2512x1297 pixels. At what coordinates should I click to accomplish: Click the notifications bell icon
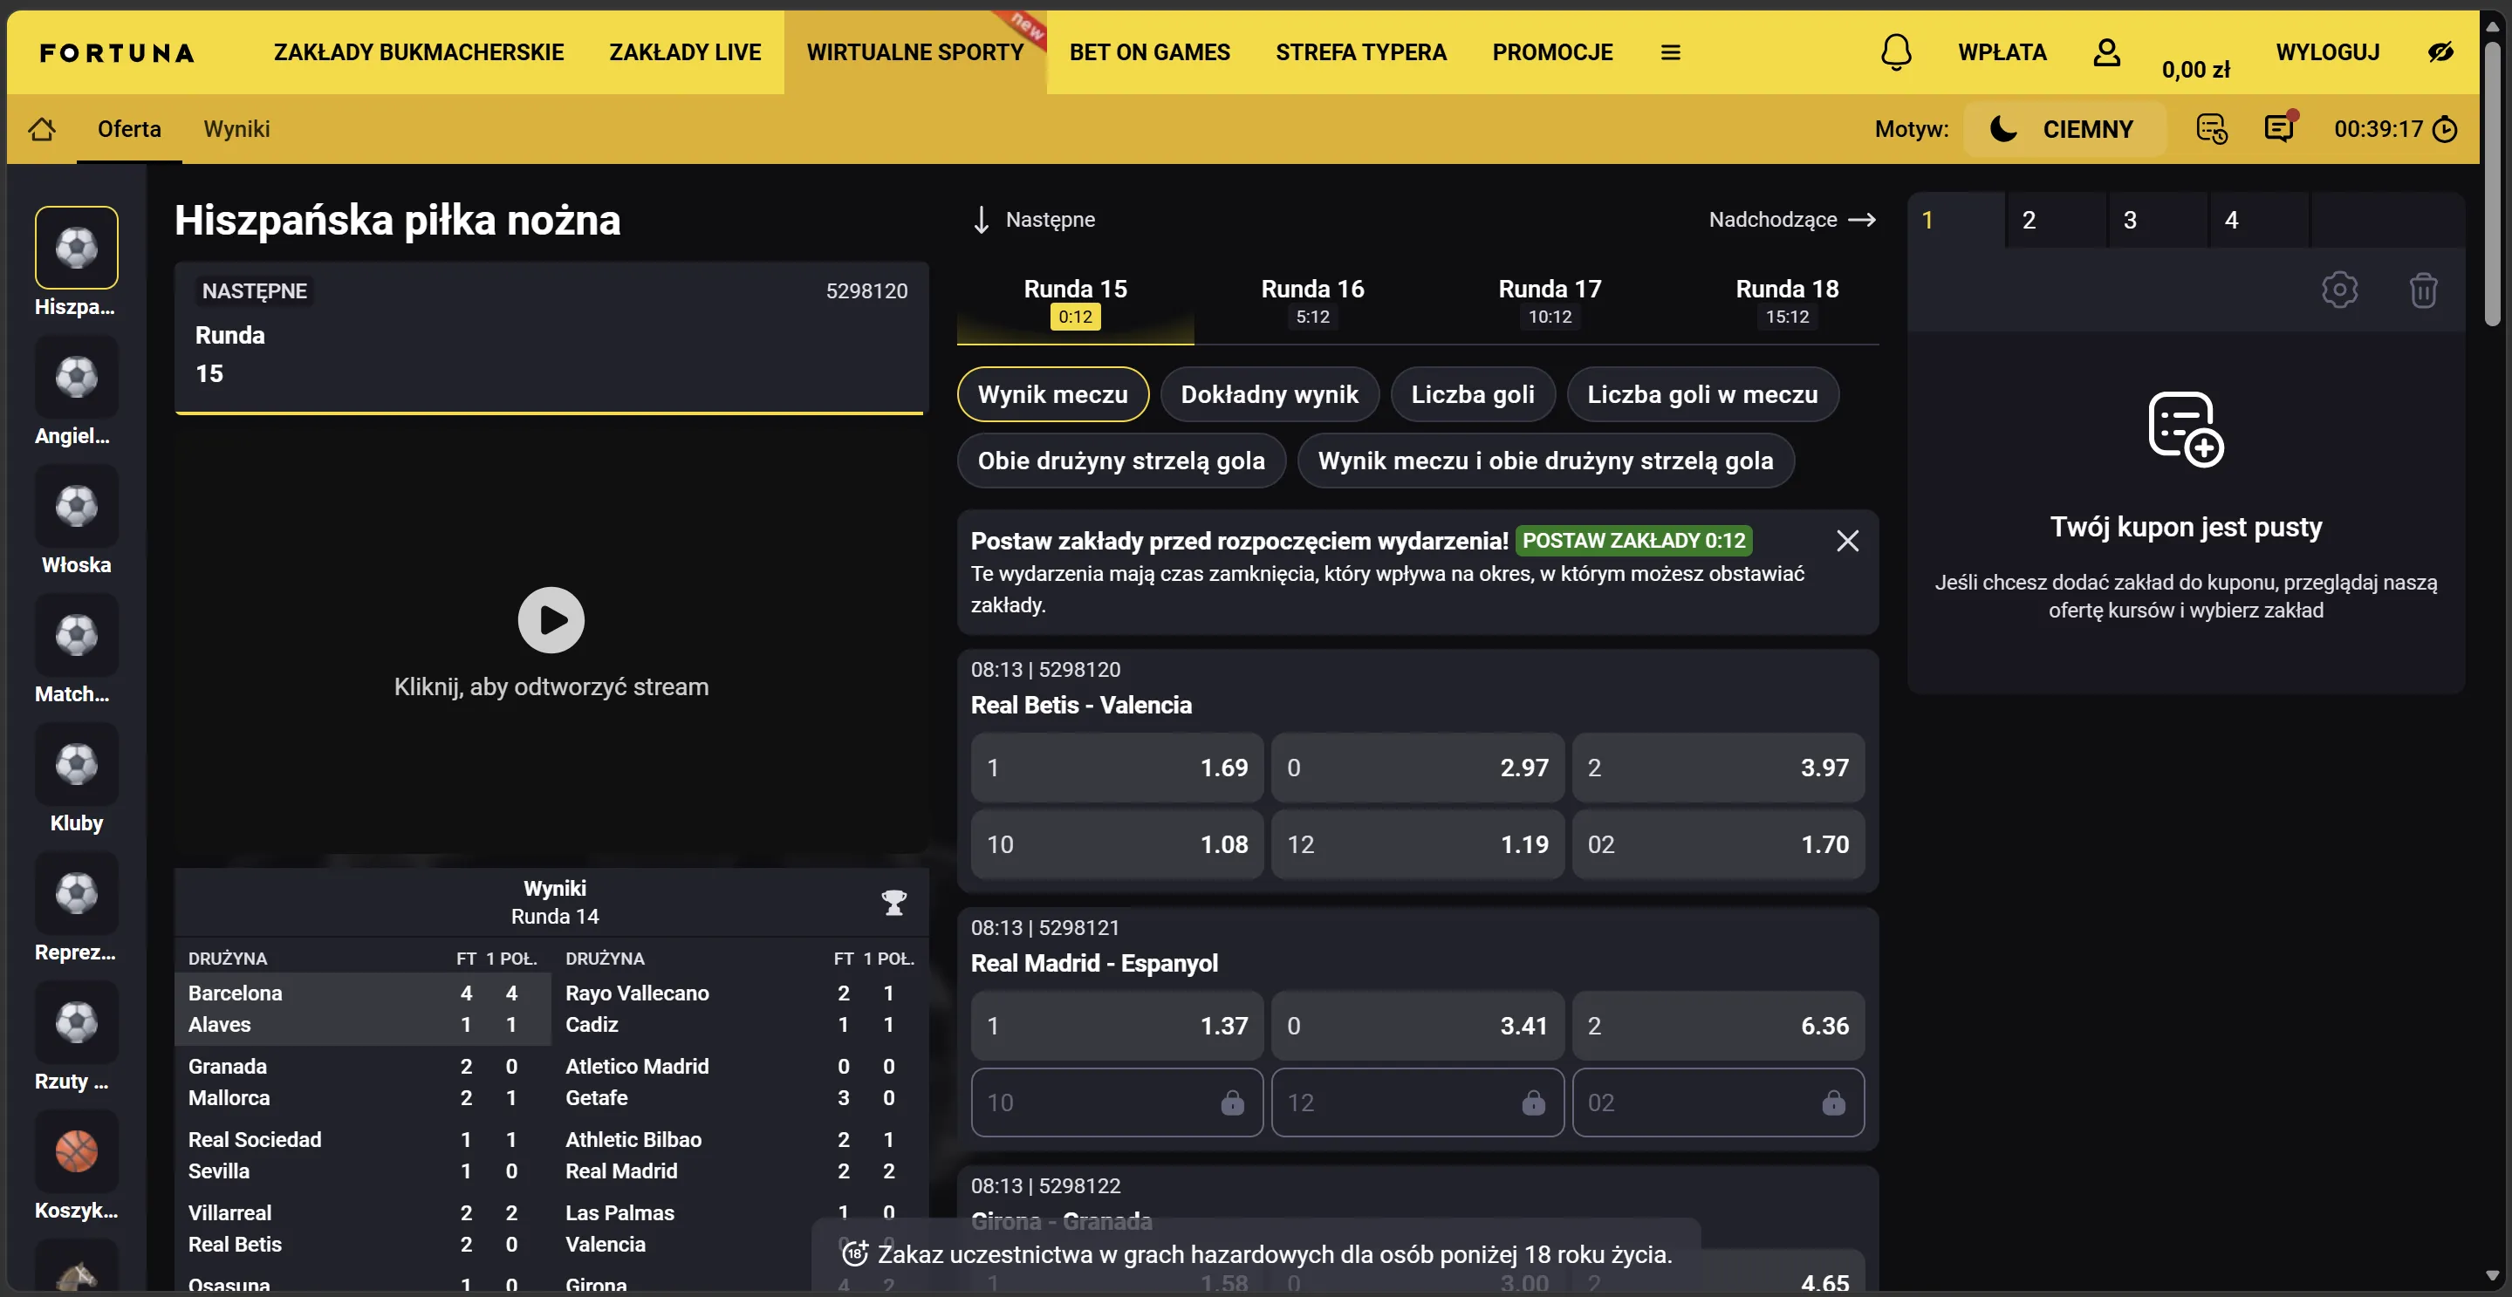[x=1896, y=51]
